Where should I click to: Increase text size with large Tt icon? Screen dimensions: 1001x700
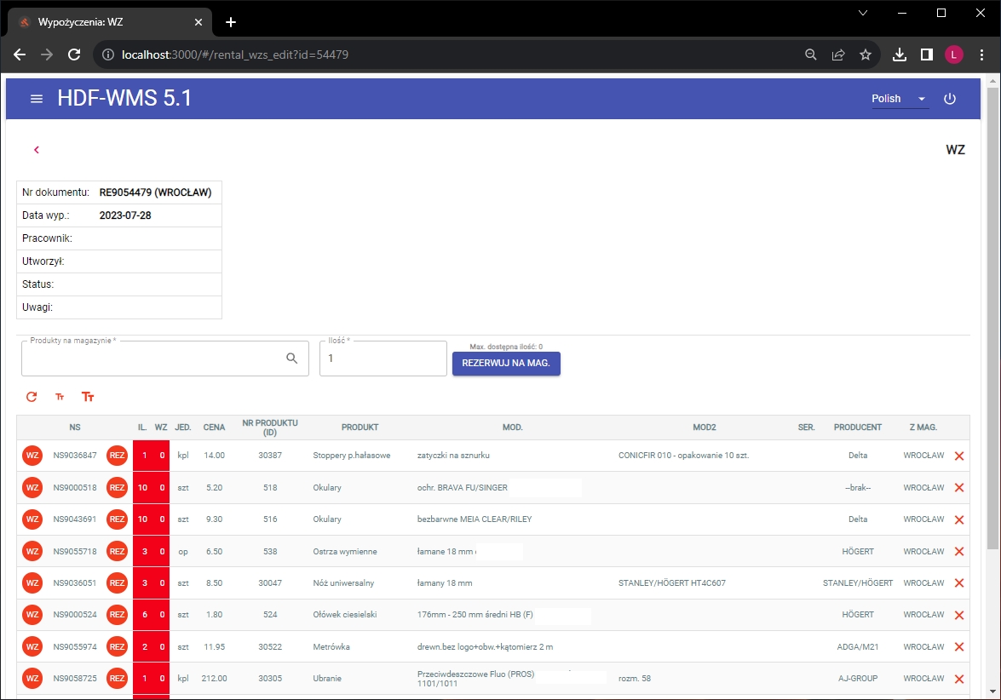(x=88, y=397)
